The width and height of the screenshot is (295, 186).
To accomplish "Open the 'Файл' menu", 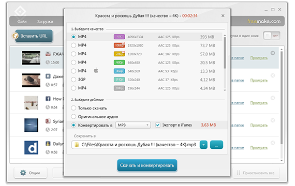I will point(22,21).
